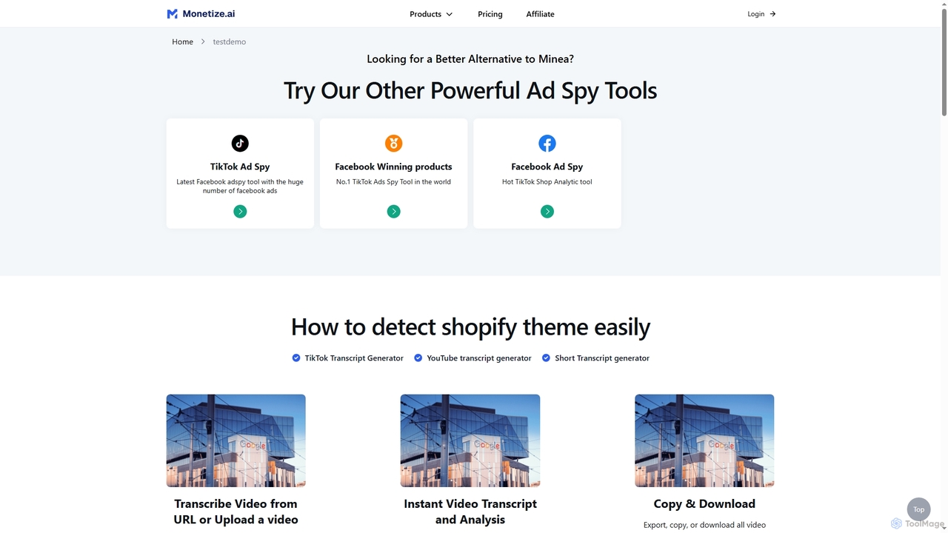Open Facebook Winning products card title

pyautogui.click(x=393, y=167)
